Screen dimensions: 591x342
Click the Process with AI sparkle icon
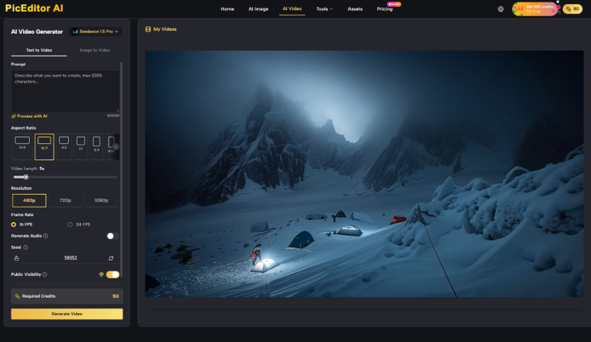pyautogui.click(x=13, y=116)
